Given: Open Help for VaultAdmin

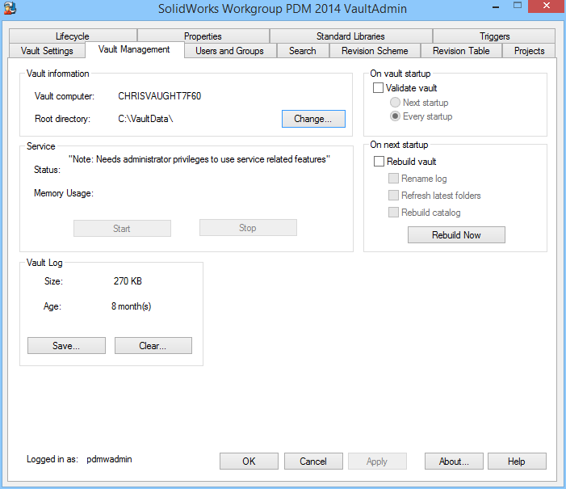Looking at the screenshot, I should pyautogui.click(x=517, y=462).
